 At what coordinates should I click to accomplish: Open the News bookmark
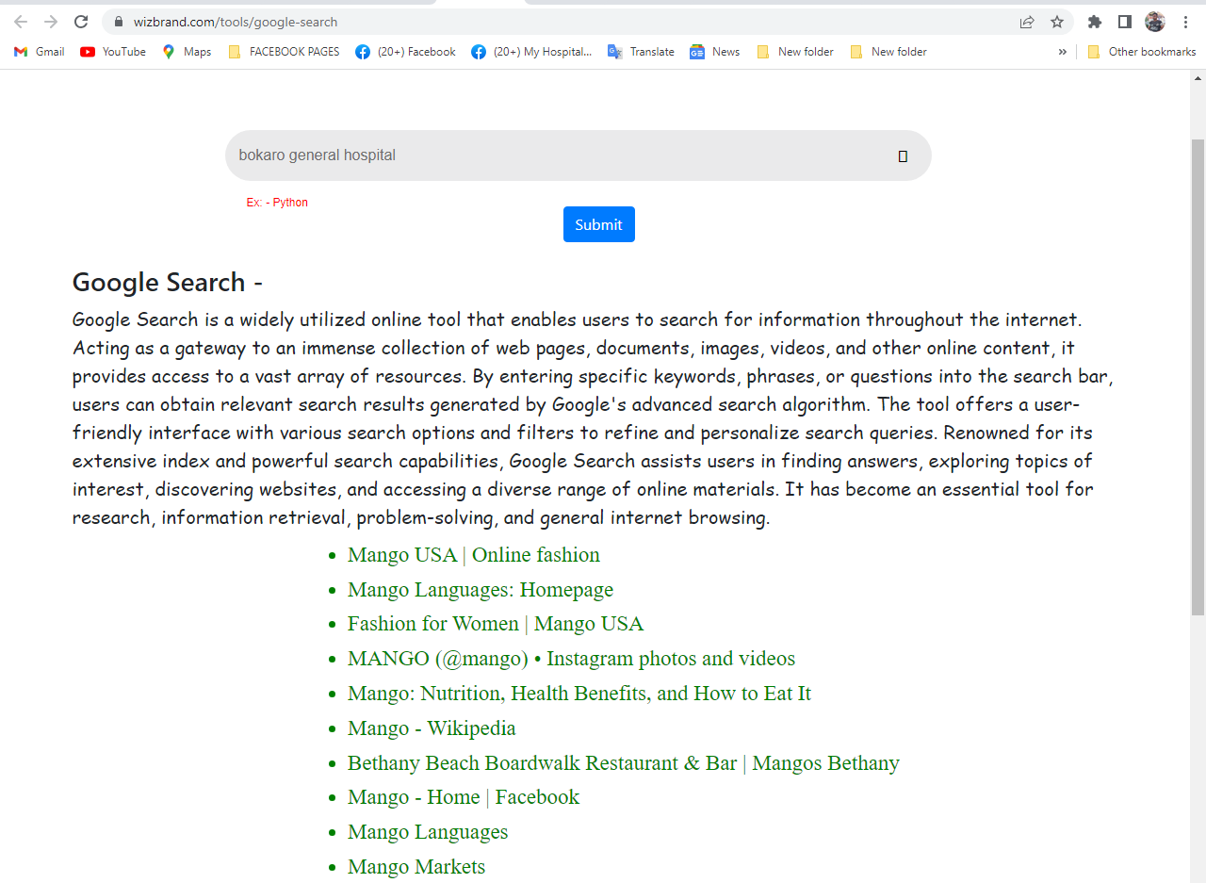714,52
